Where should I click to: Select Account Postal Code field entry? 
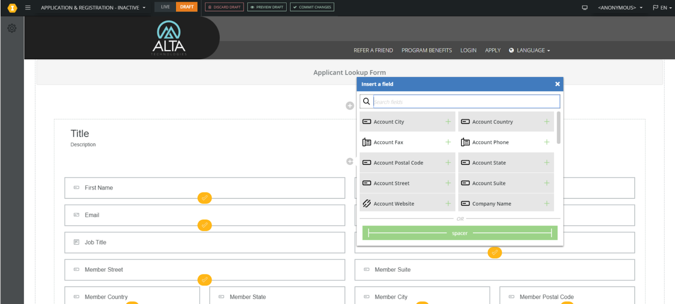coord(408,163)
